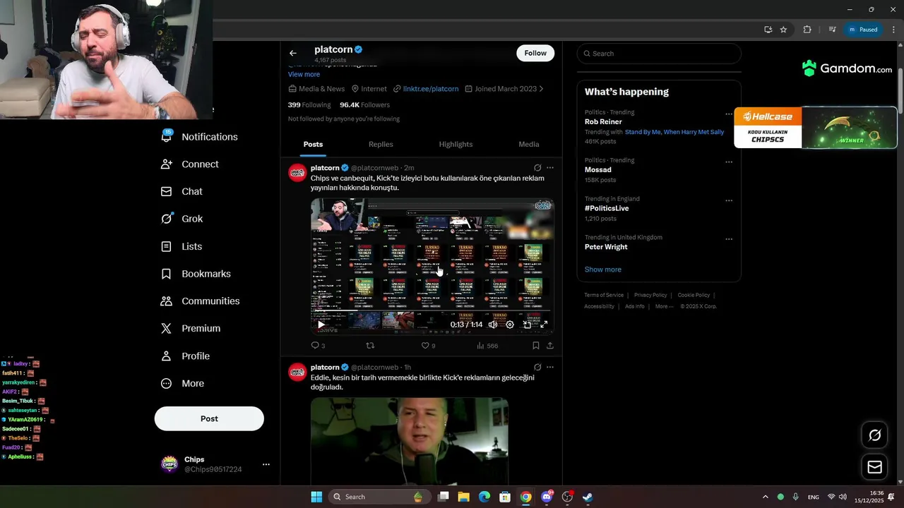
Task: Open the linktr.ee/platcorn link
Action: [x=431, y=89]
